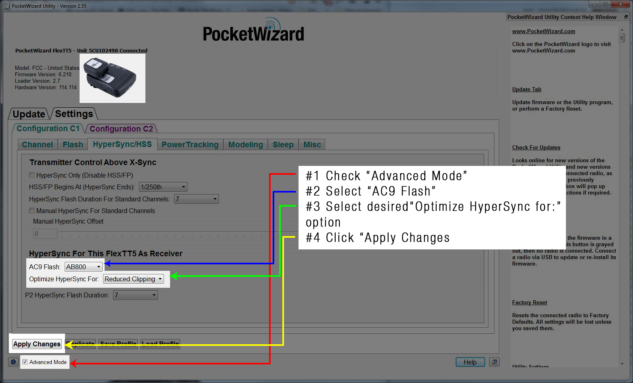
Task: Open HyperSync Flash Duration For Standard Channels dropdown
Action: pyautogui.click(x=196, y=199)
